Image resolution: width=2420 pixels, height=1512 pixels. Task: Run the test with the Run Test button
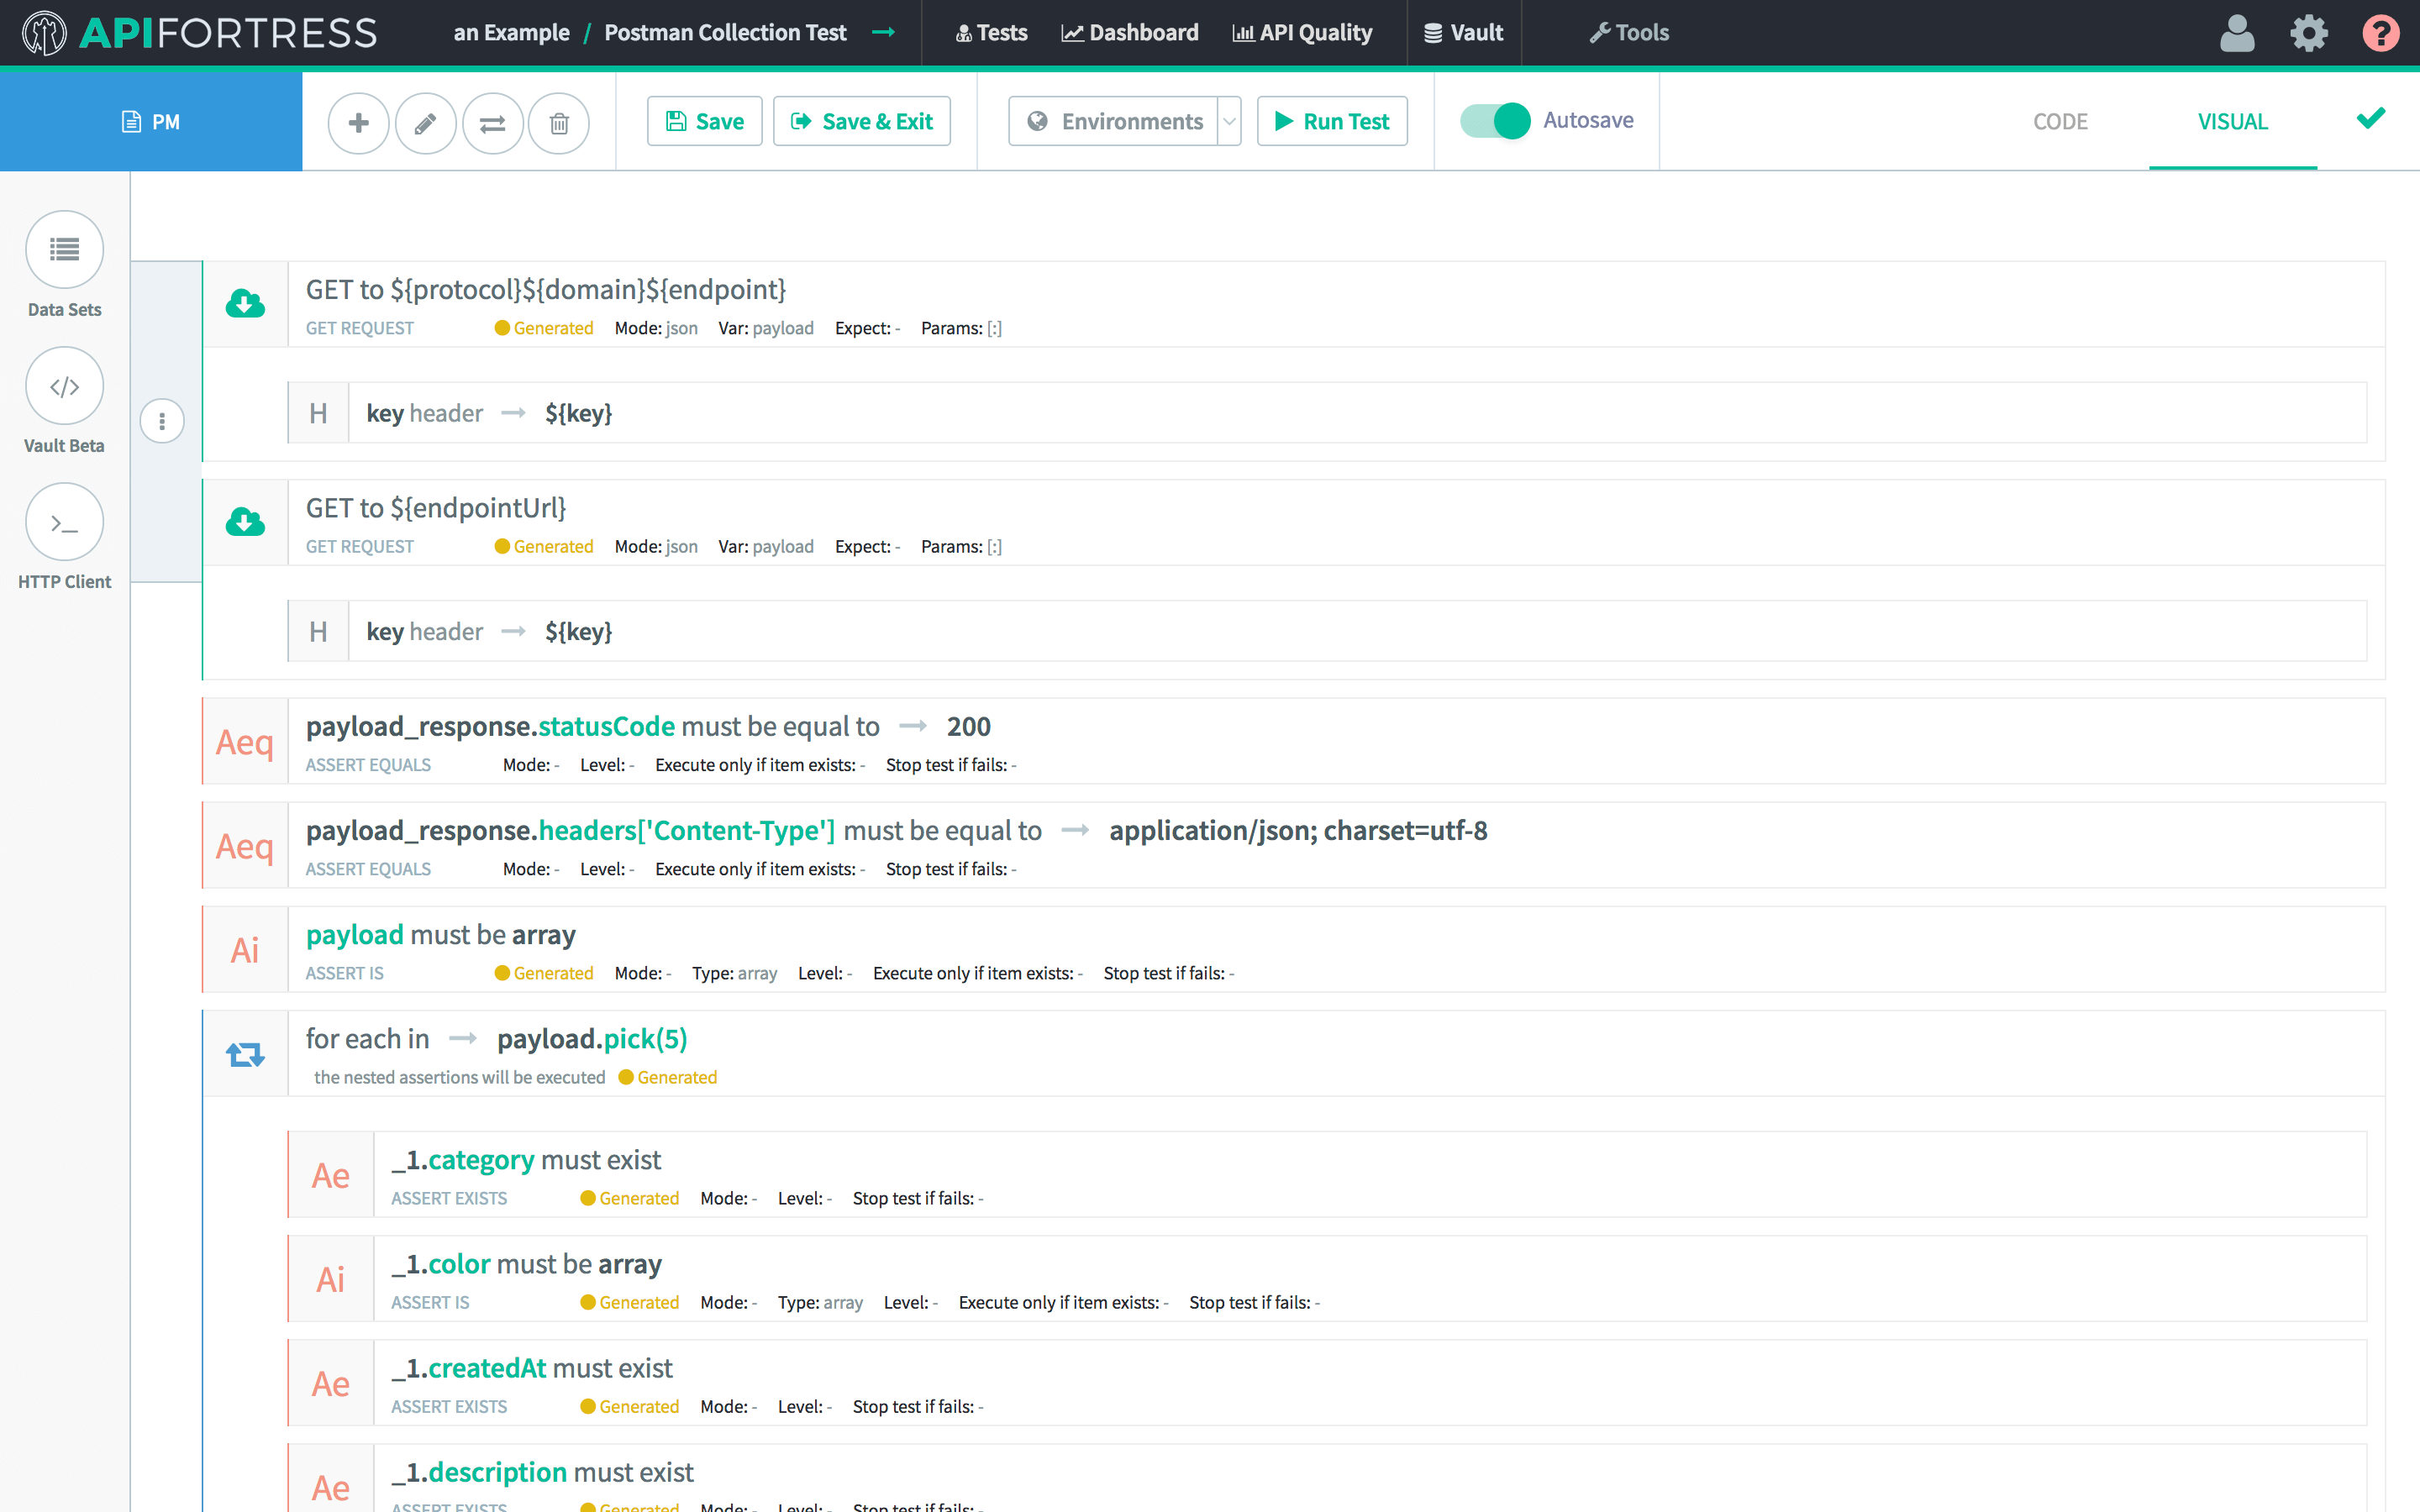(1332, 121)
